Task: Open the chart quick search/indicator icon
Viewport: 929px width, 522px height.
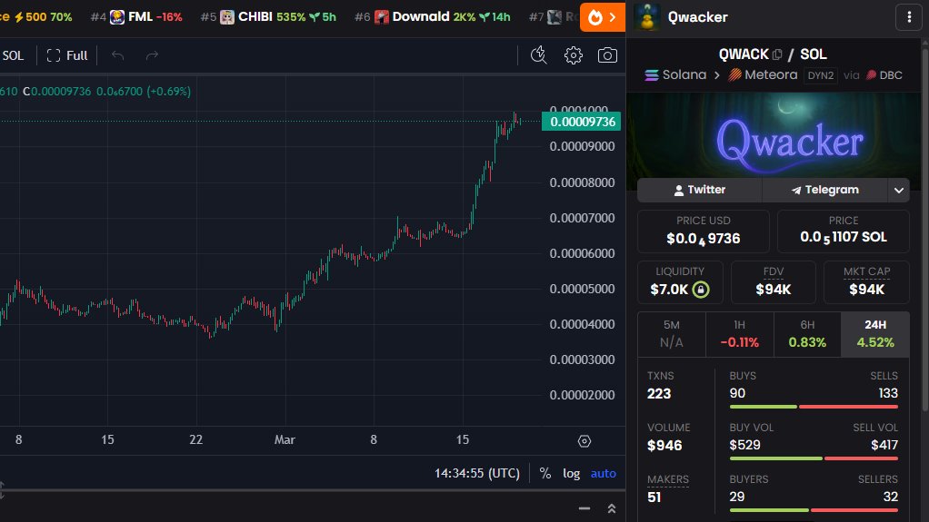Action: coord(538,55)
